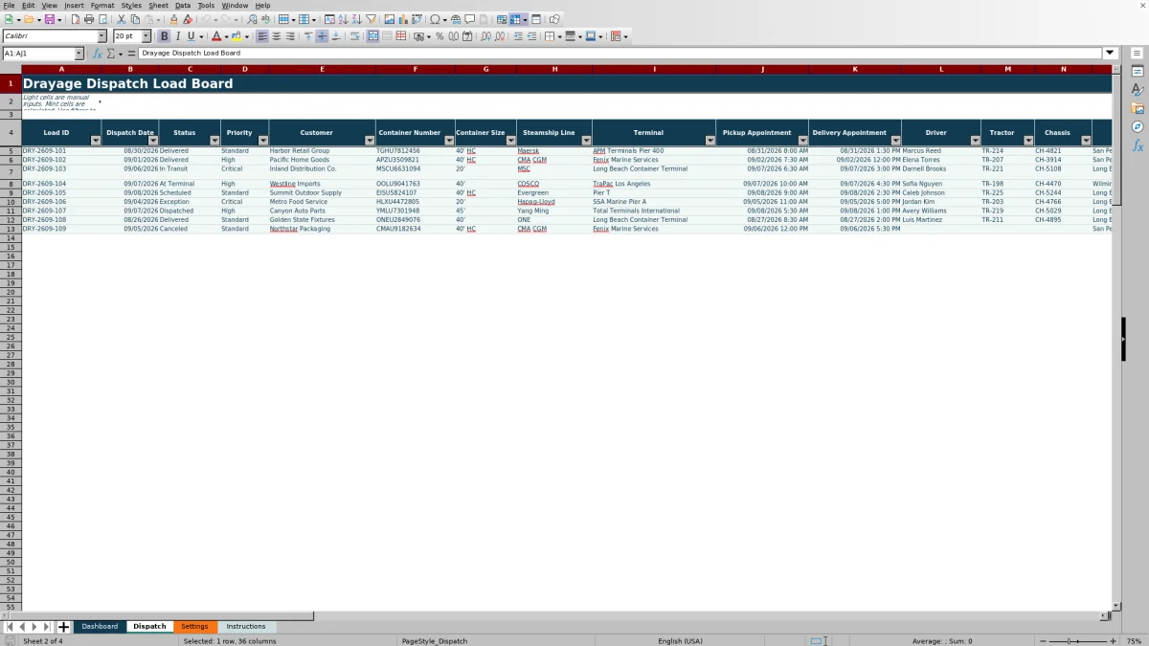Copy selection with the Copy icon
1149x646 pixels.
[x=135, y=19]
